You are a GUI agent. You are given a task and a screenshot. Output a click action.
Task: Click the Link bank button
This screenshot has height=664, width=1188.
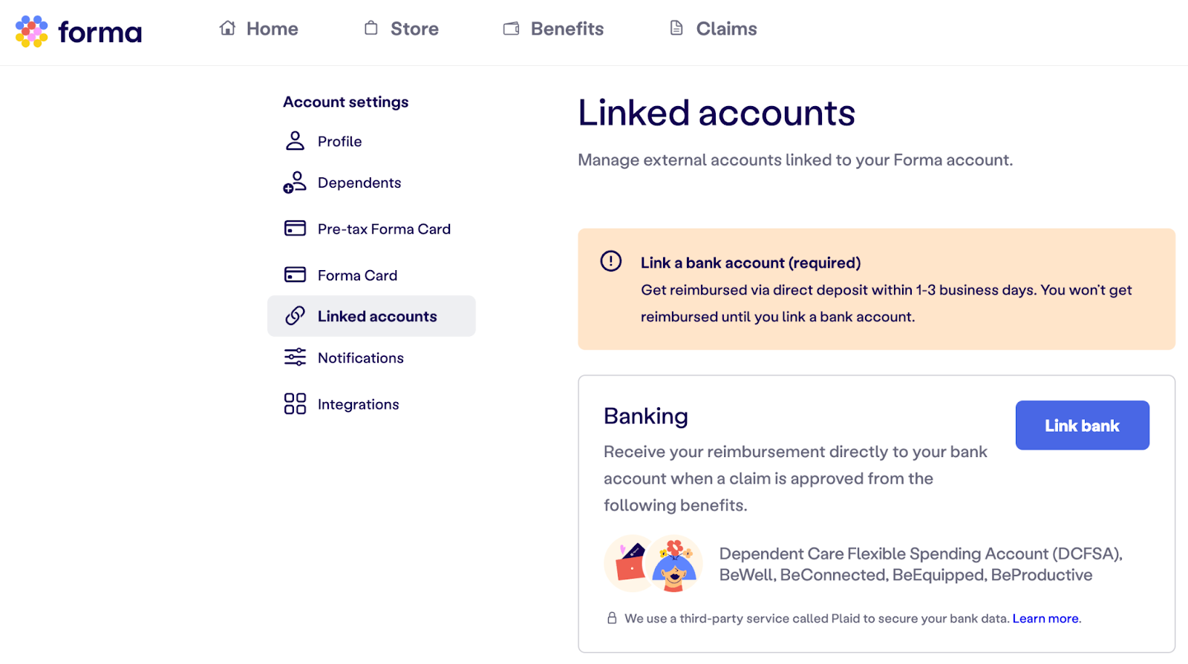pos(1083,425)
